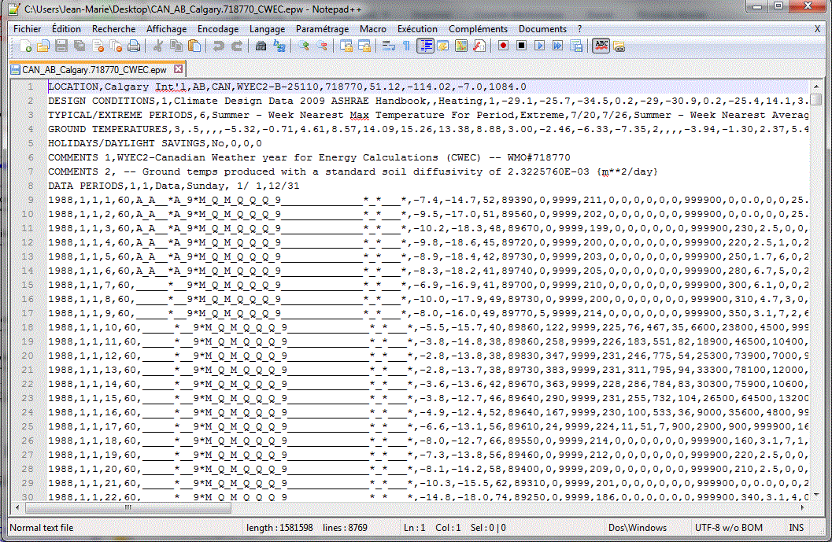Open the Encodage menu

(x=218, y=29)
